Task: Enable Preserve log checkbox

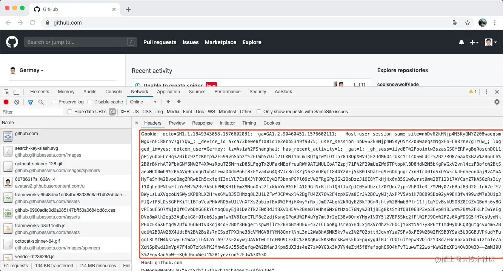Action: tap(54, 102)
